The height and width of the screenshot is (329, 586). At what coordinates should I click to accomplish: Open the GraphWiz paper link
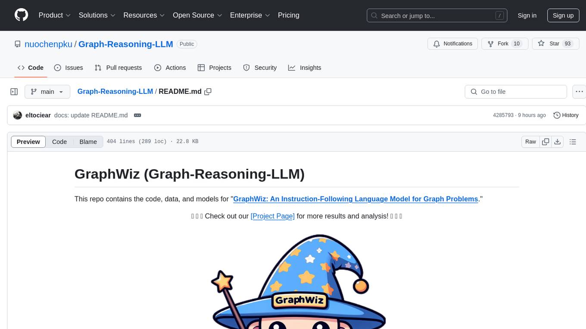355,199
